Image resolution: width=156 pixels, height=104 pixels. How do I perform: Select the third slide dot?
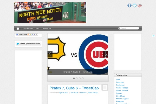(x=80, y=78)
